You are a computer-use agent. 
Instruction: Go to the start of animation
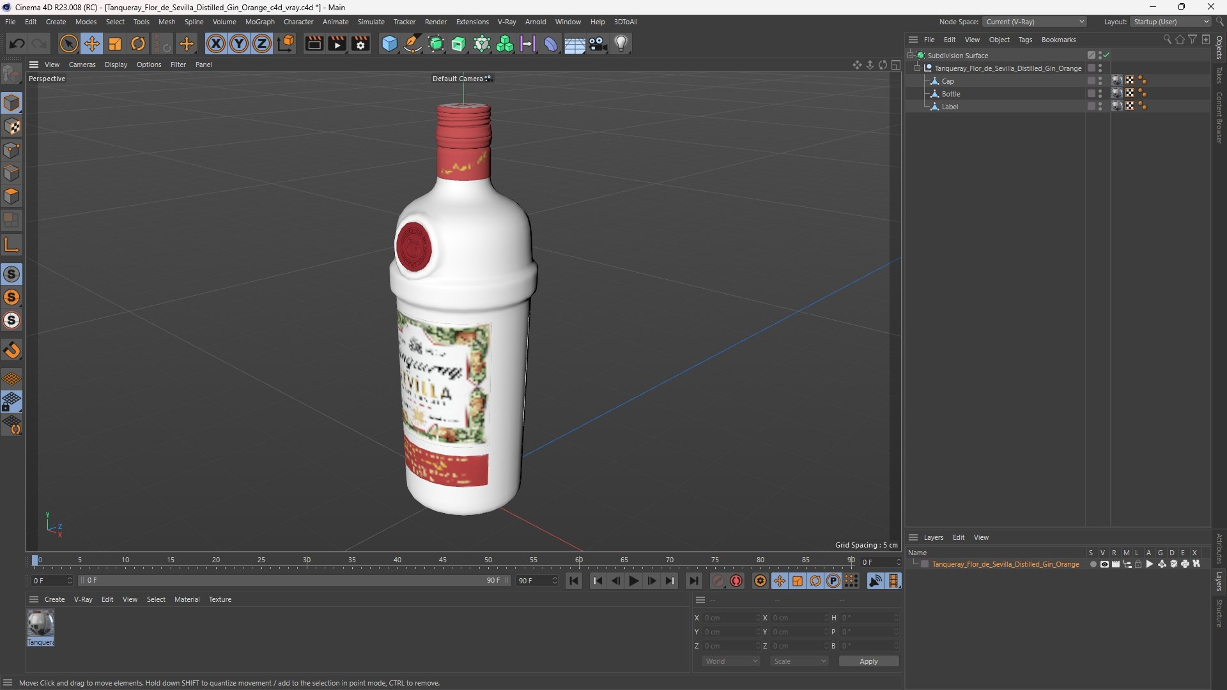pos(574,581)
